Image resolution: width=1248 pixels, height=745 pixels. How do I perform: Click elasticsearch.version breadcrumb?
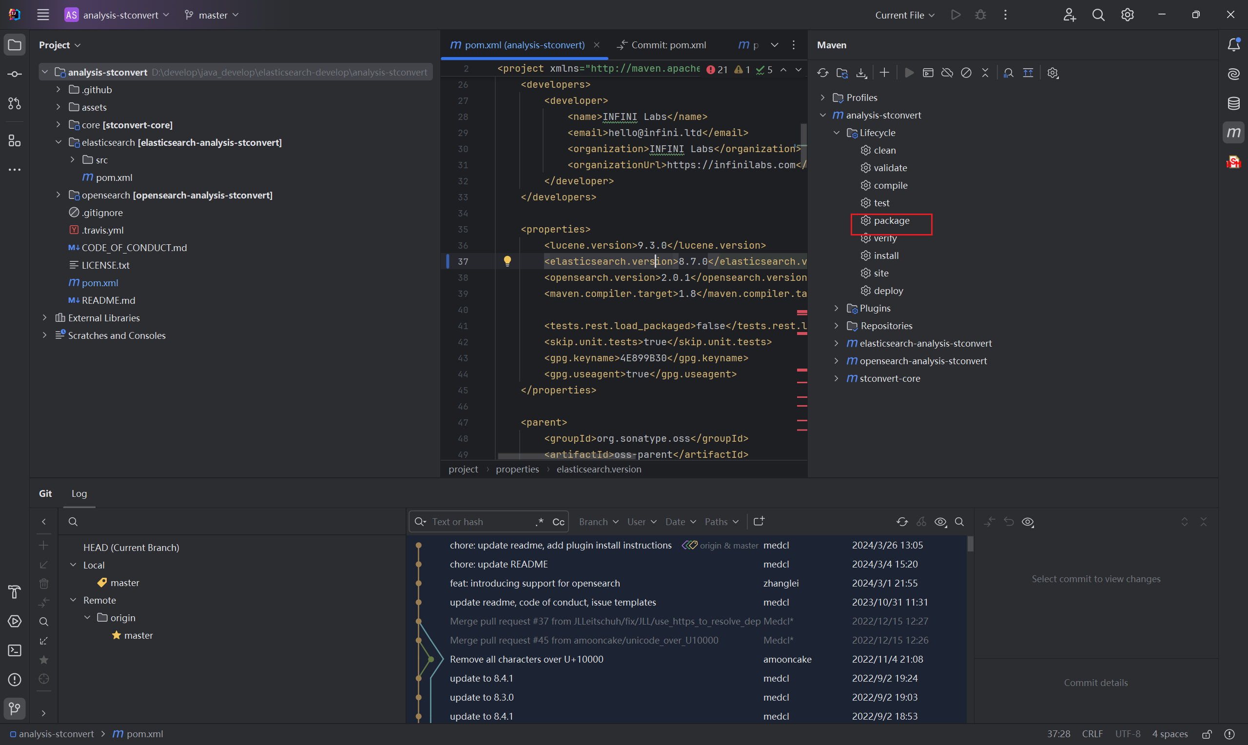[599, 469]
